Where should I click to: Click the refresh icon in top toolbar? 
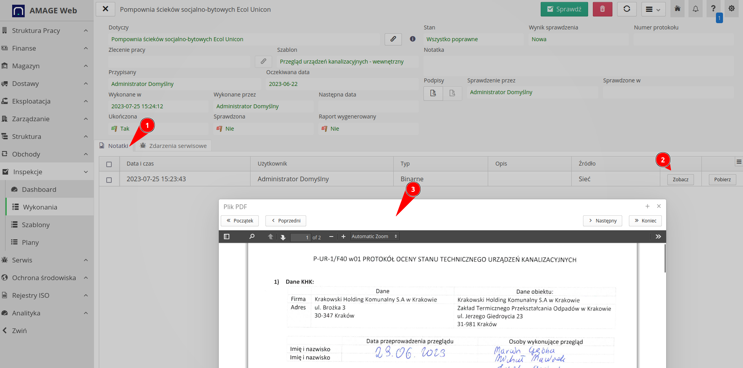pyautogui.click(x=627, y=9)
